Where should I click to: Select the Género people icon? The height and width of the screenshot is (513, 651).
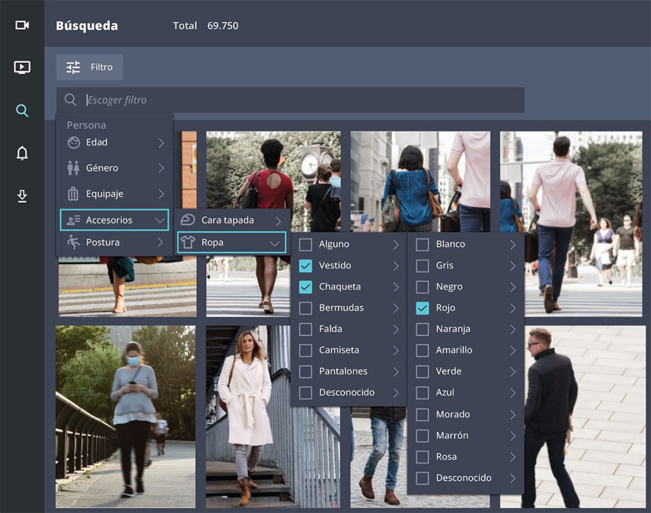pyautogui.click(x=73, y=168)
